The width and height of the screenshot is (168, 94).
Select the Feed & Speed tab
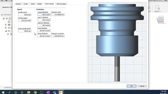coord(49,4)
